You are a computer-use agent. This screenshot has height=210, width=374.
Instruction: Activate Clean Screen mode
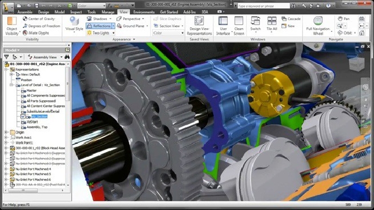click(239, 26)
